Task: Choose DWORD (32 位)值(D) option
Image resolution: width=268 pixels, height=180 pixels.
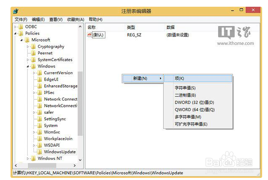Action: (194, 102)
